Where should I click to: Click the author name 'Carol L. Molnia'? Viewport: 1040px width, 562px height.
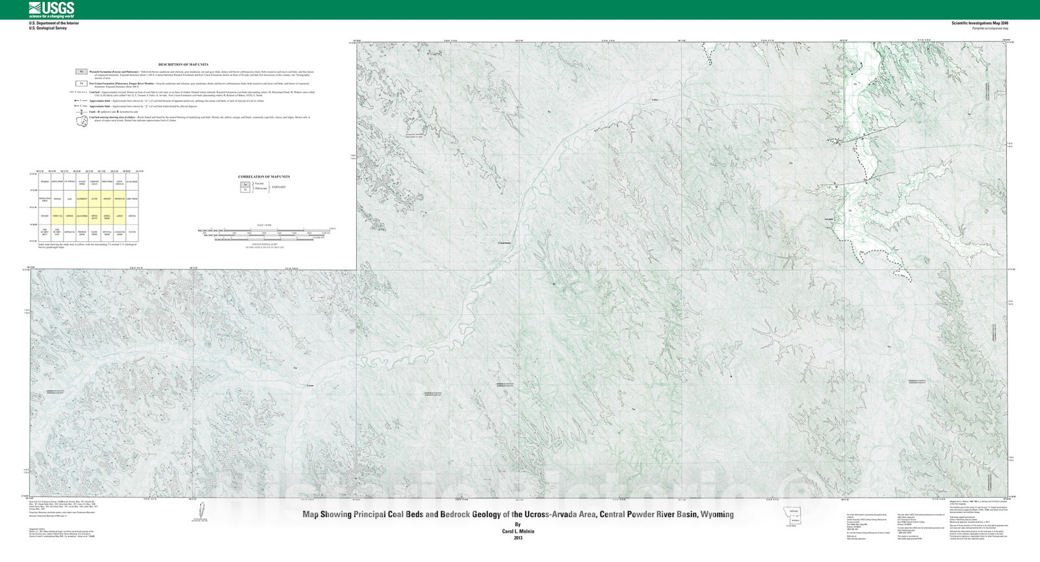[x=518, y=531]
